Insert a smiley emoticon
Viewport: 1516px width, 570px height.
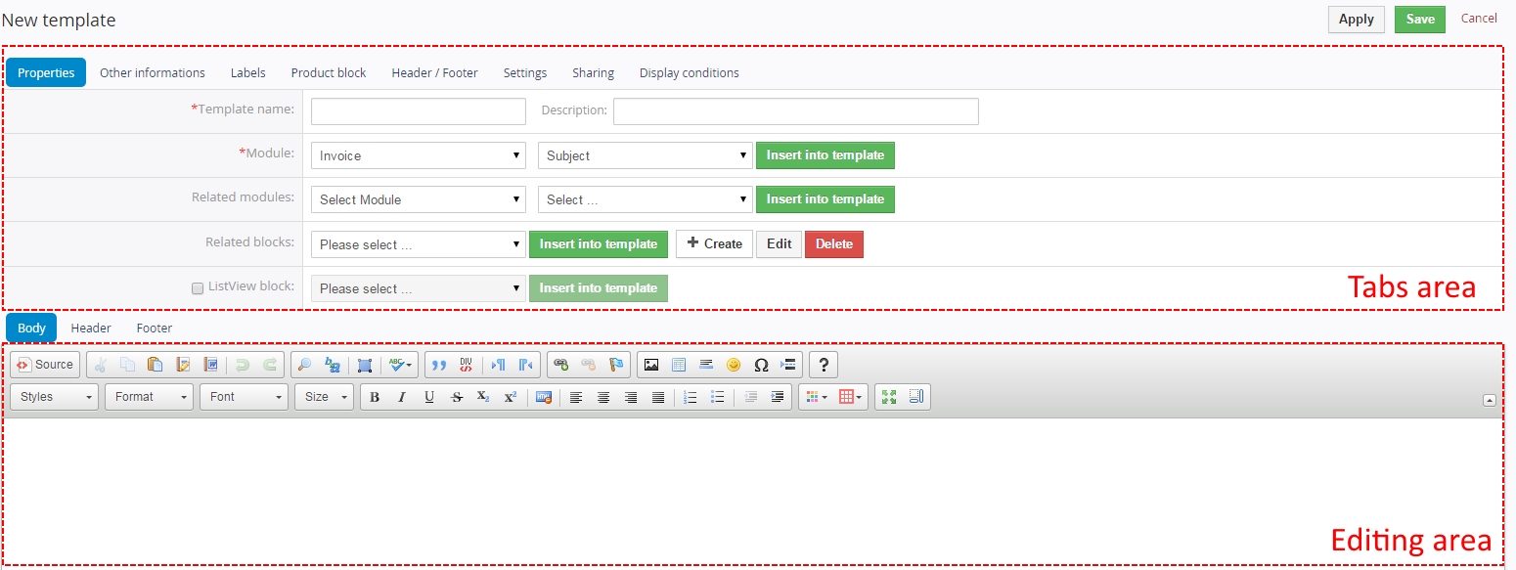click(734, 365)
